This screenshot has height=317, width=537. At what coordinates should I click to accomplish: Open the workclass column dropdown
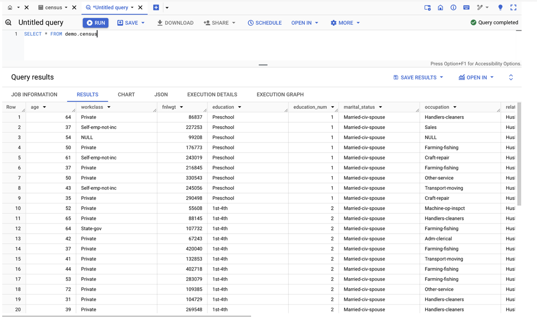click(109, 107)
